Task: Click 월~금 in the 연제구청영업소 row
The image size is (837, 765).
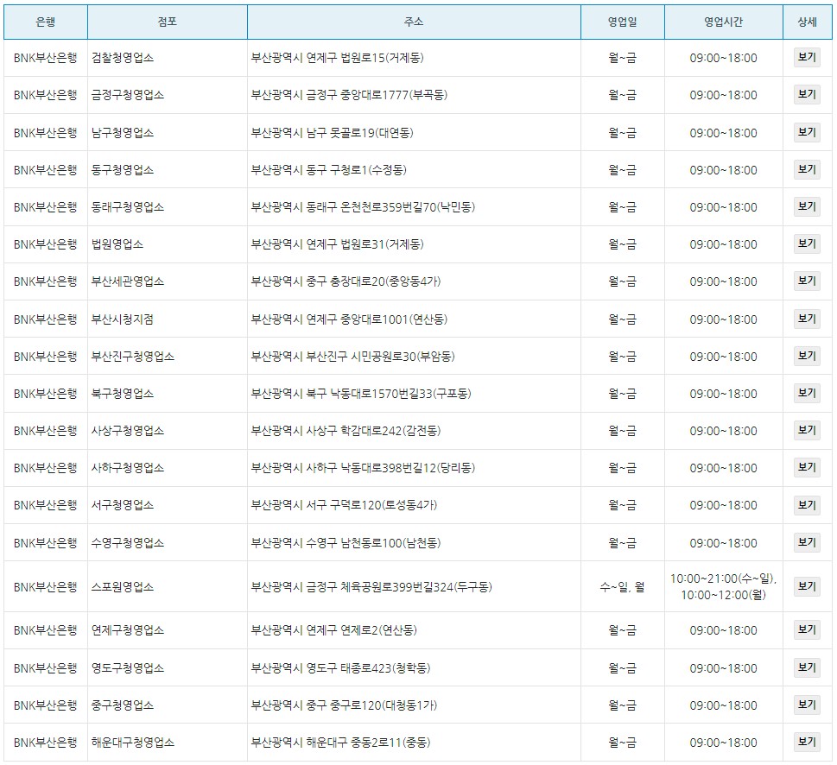Action: [x=623, y=629]
